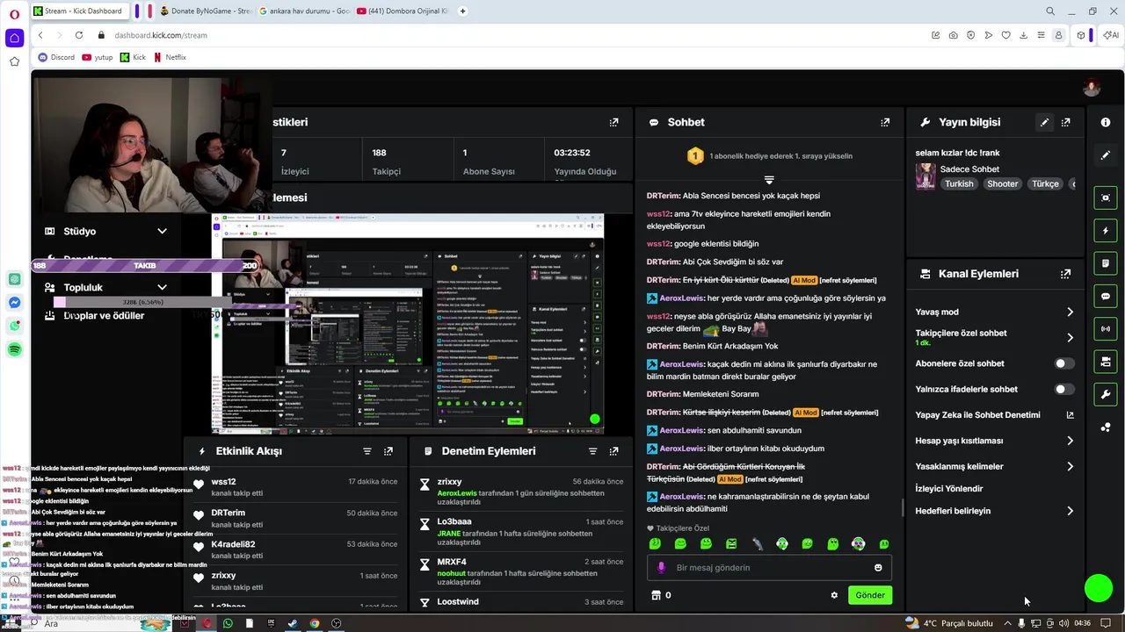
Task: Click the info icon in right sidebar
Action: [x=1106, y=123]
